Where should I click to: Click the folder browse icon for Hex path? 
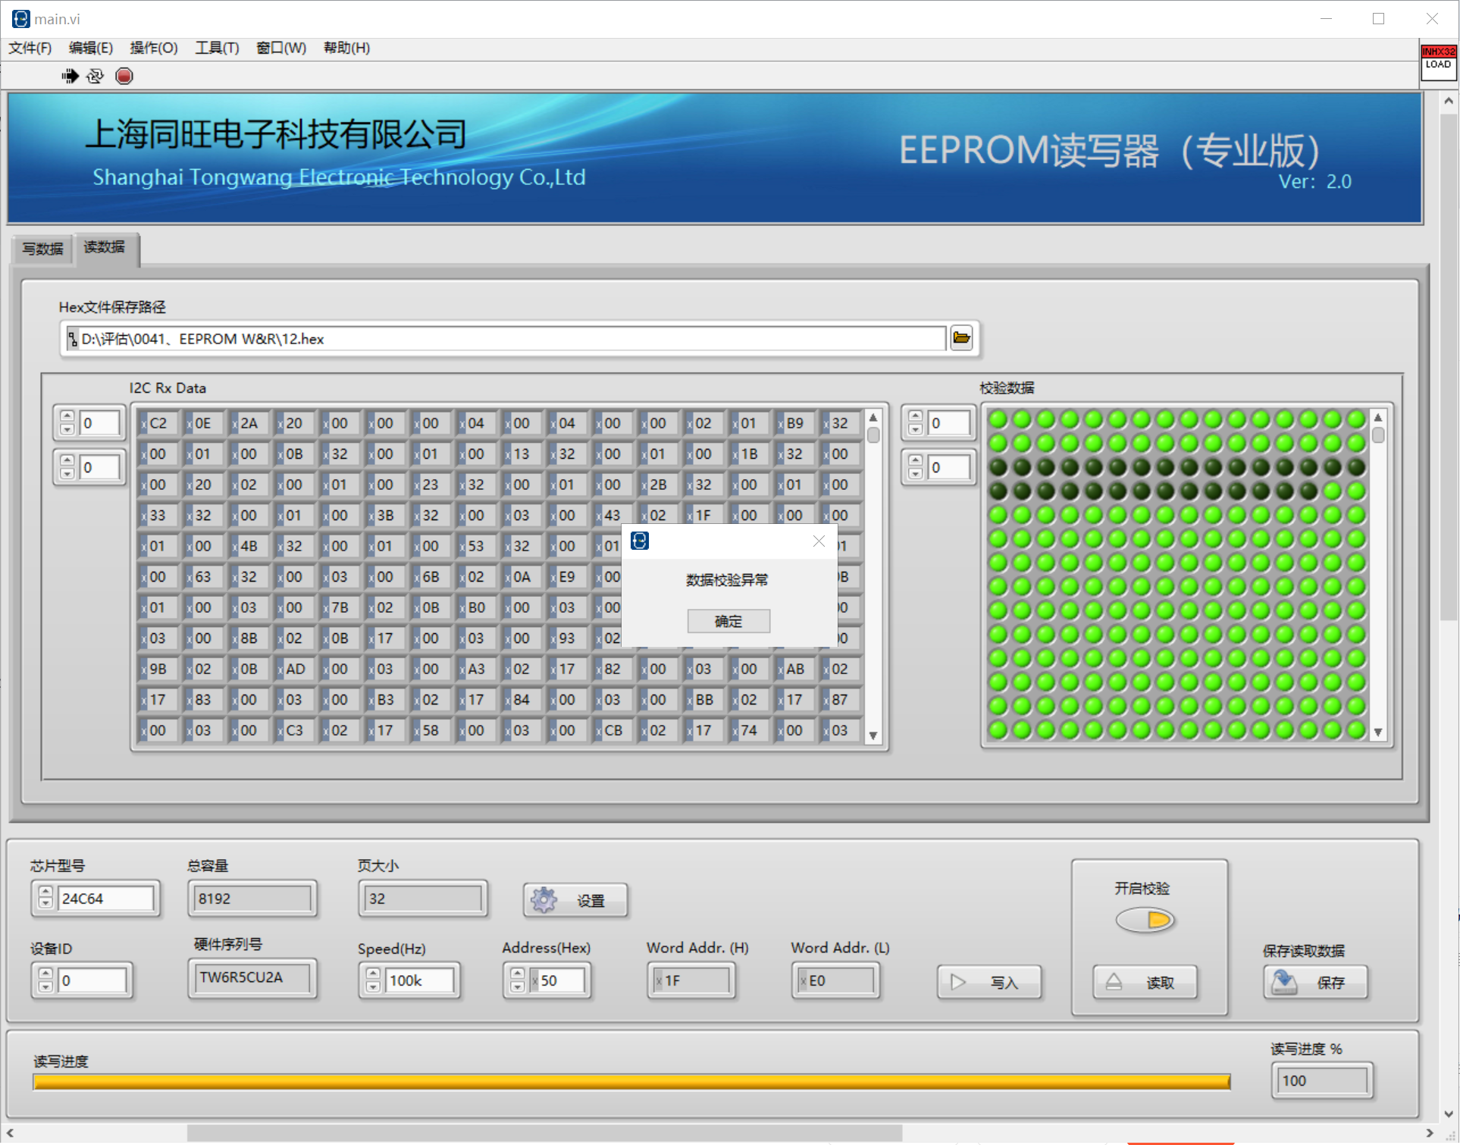[961, 338]
